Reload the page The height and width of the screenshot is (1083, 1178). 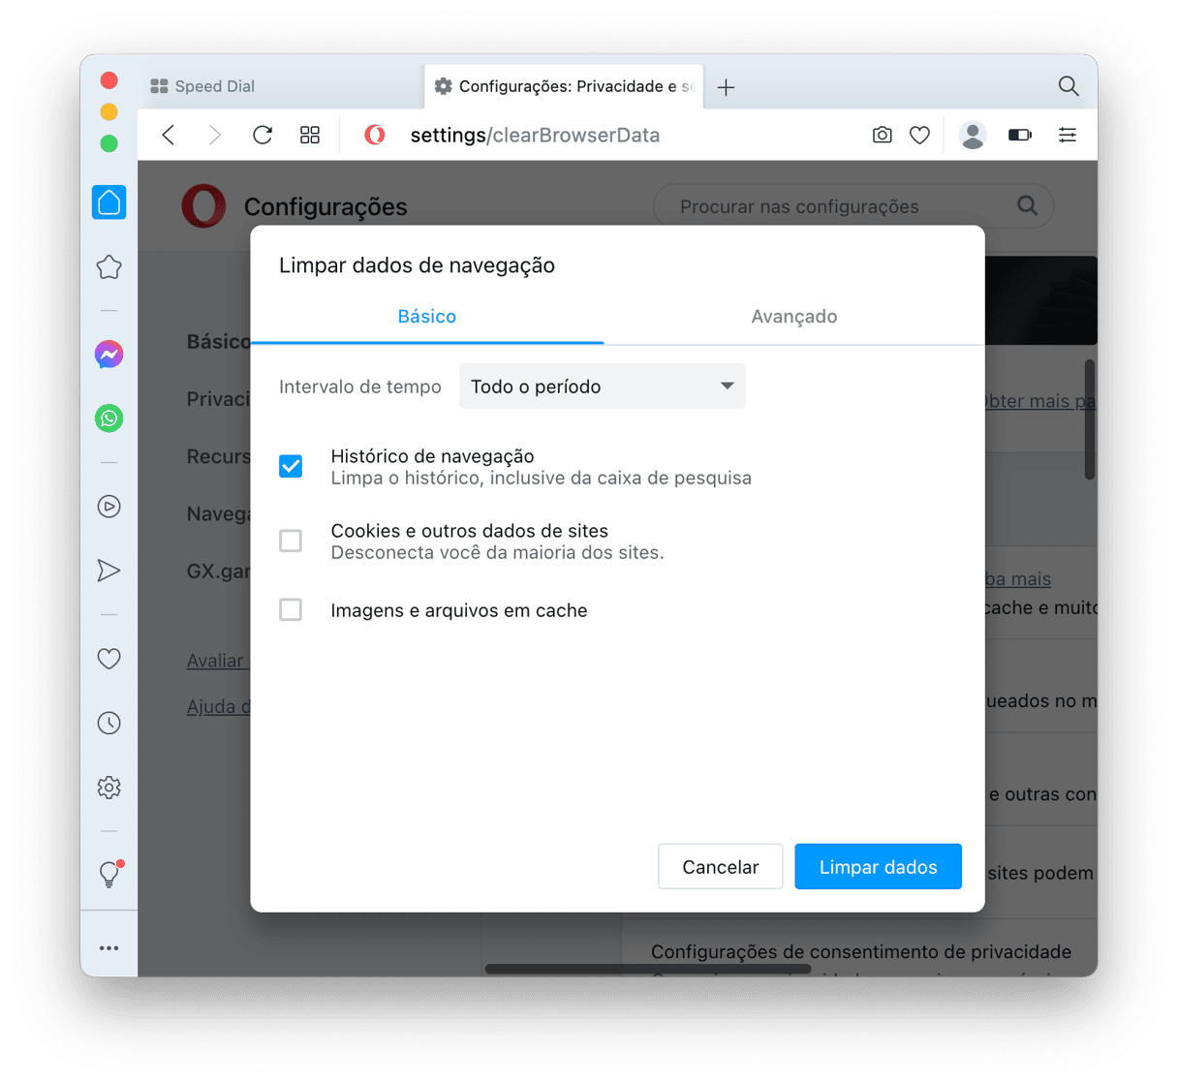263,135
